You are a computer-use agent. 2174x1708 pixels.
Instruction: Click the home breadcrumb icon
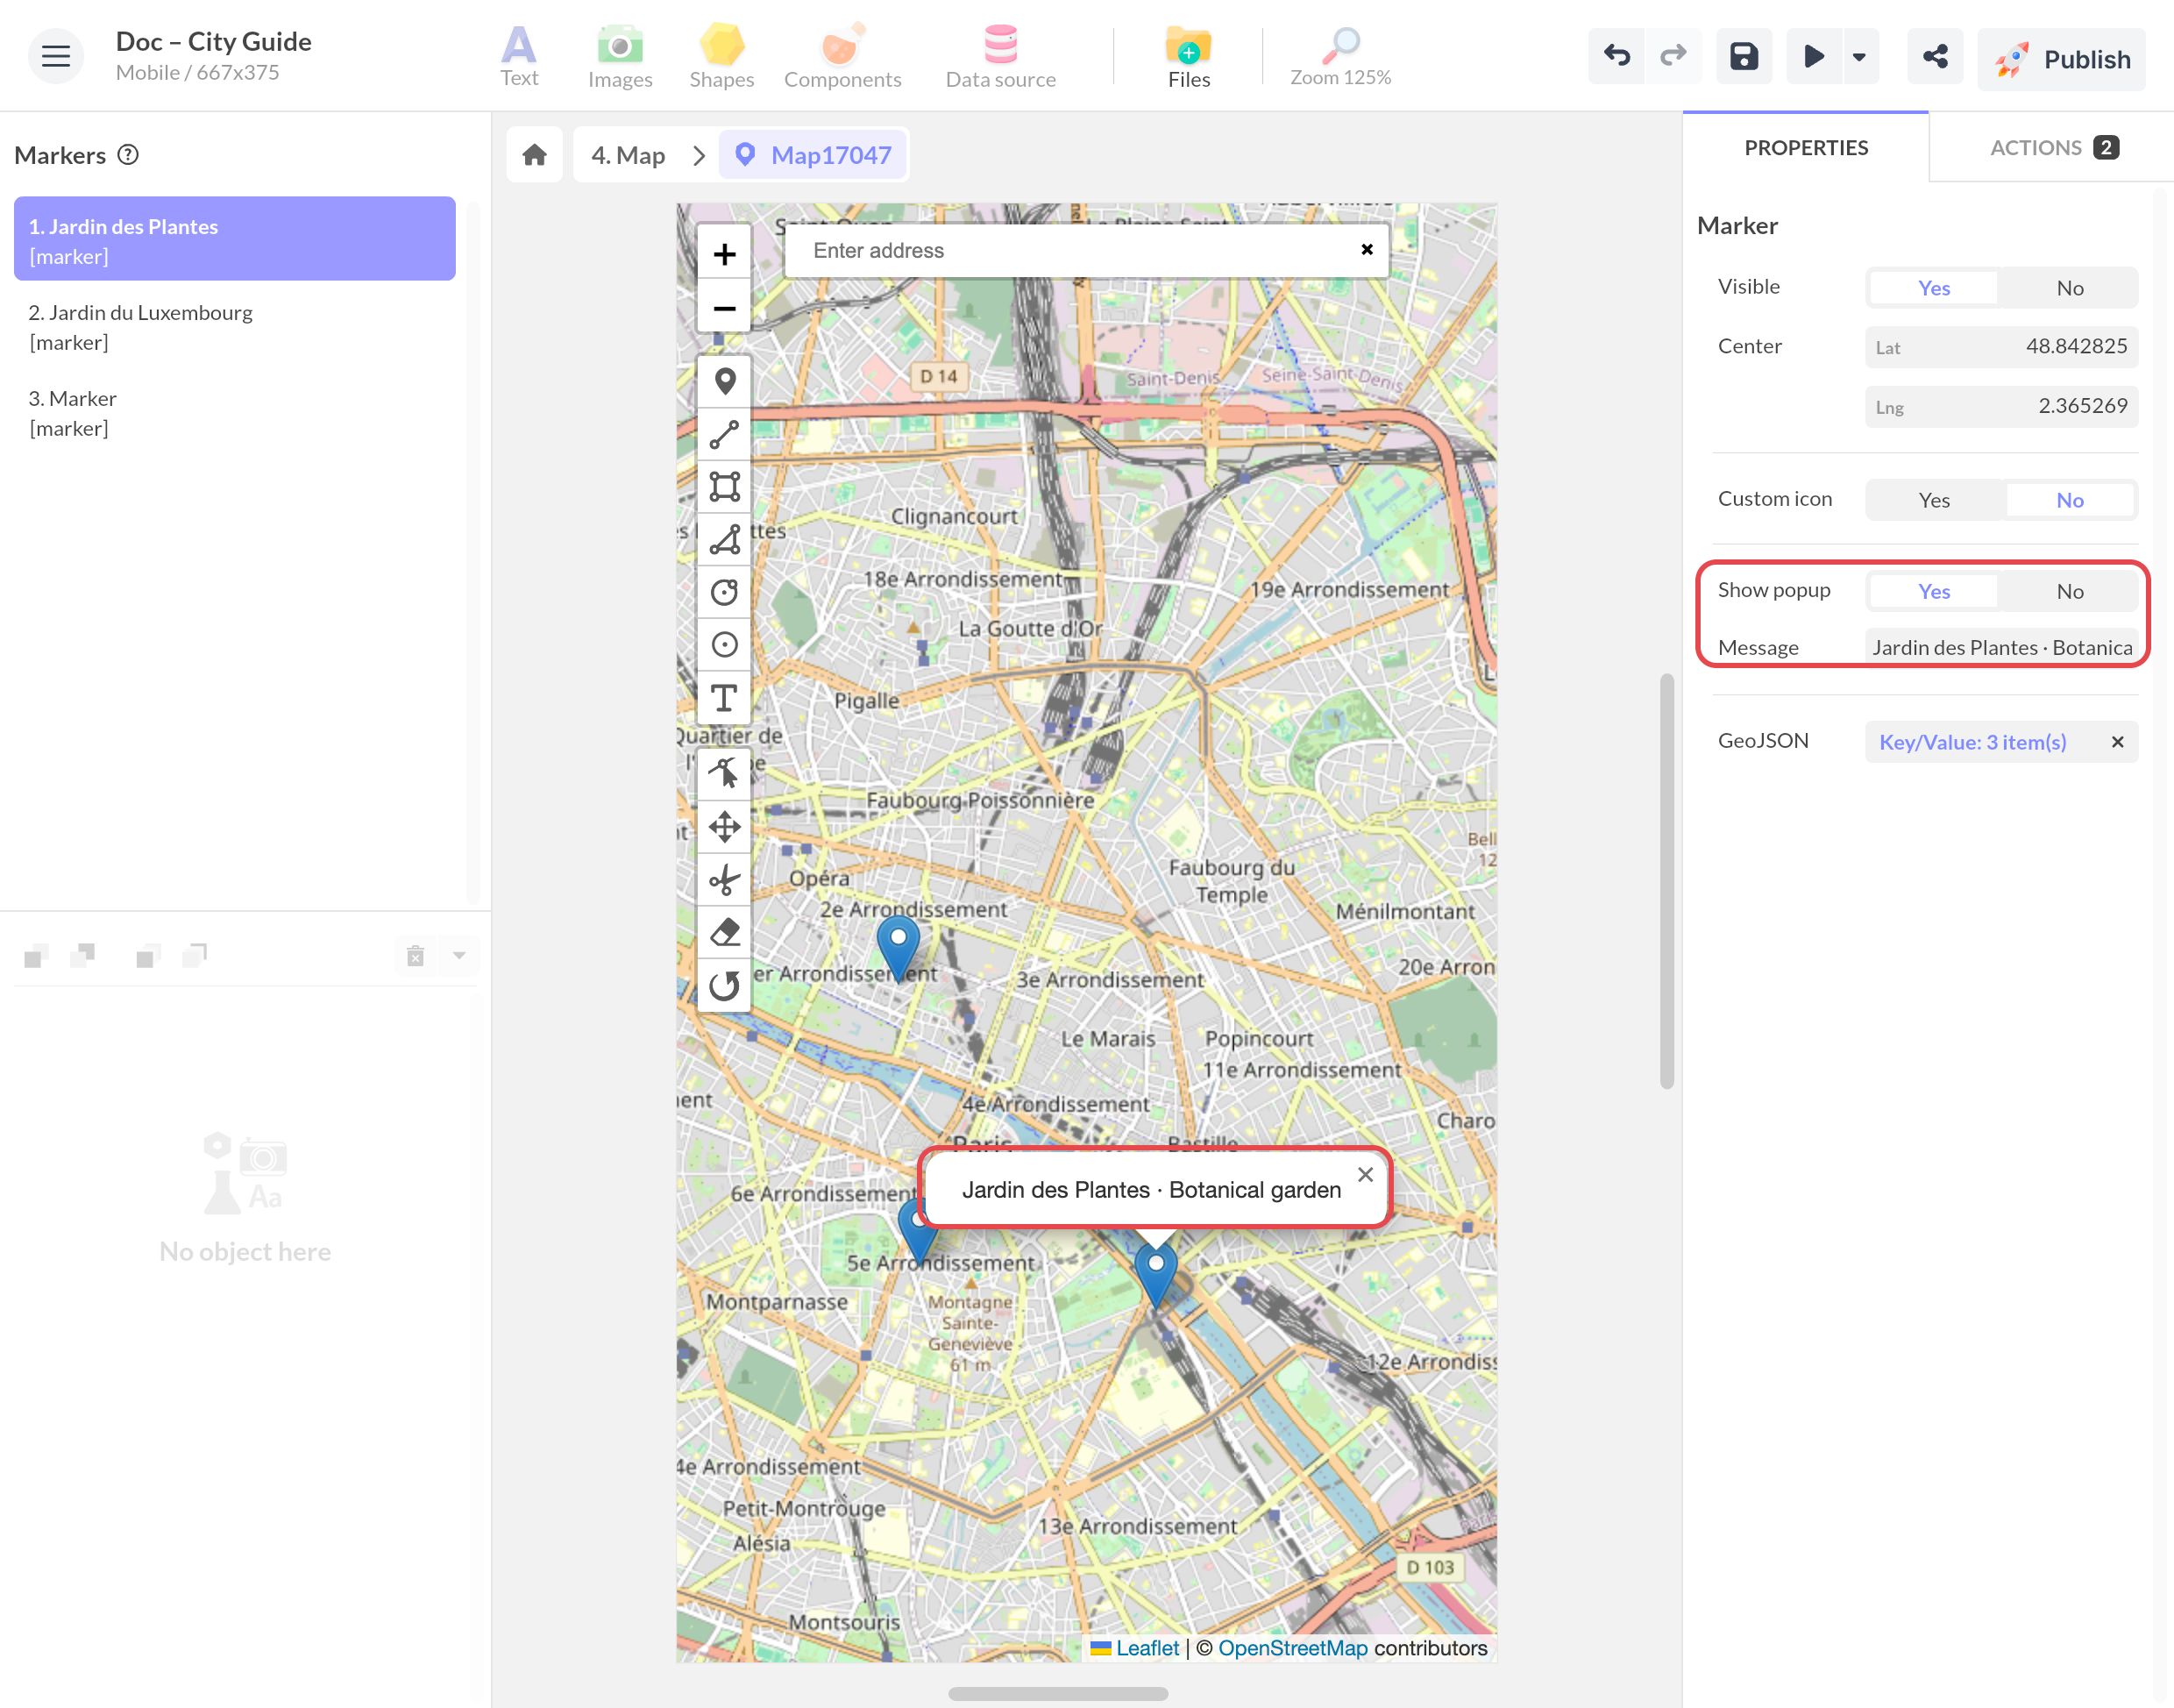(535, 155)
